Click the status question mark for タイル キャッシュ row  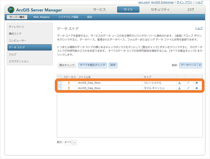click(x=69, y=88)
